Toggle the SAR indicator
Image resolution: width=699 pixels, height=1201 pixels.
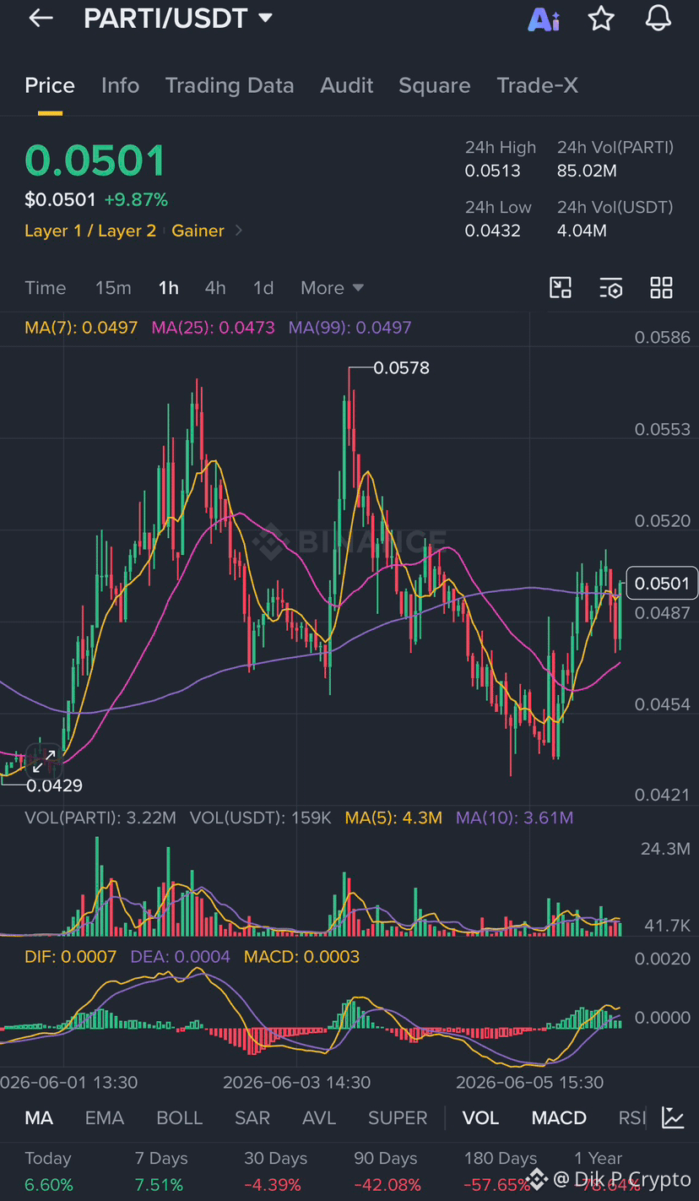[x=252, y=1117]
